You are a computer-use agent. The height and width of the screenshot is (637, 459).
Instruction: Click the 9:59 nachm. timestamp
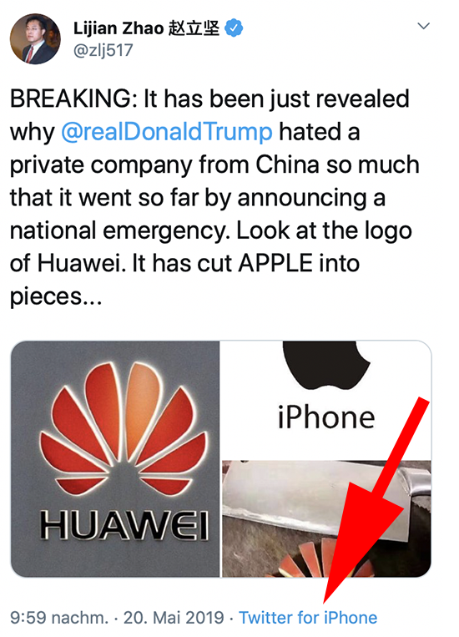[59, 618]
